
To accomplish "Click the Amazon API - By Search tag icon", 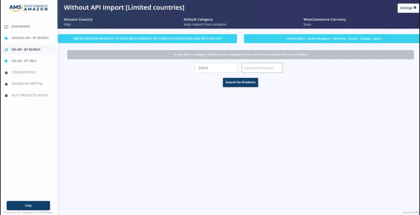I will pos(6,38).
